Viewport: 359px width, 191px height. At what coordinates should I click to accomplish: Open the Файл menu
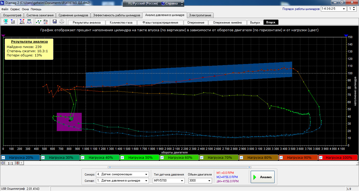tap(5, 9)
